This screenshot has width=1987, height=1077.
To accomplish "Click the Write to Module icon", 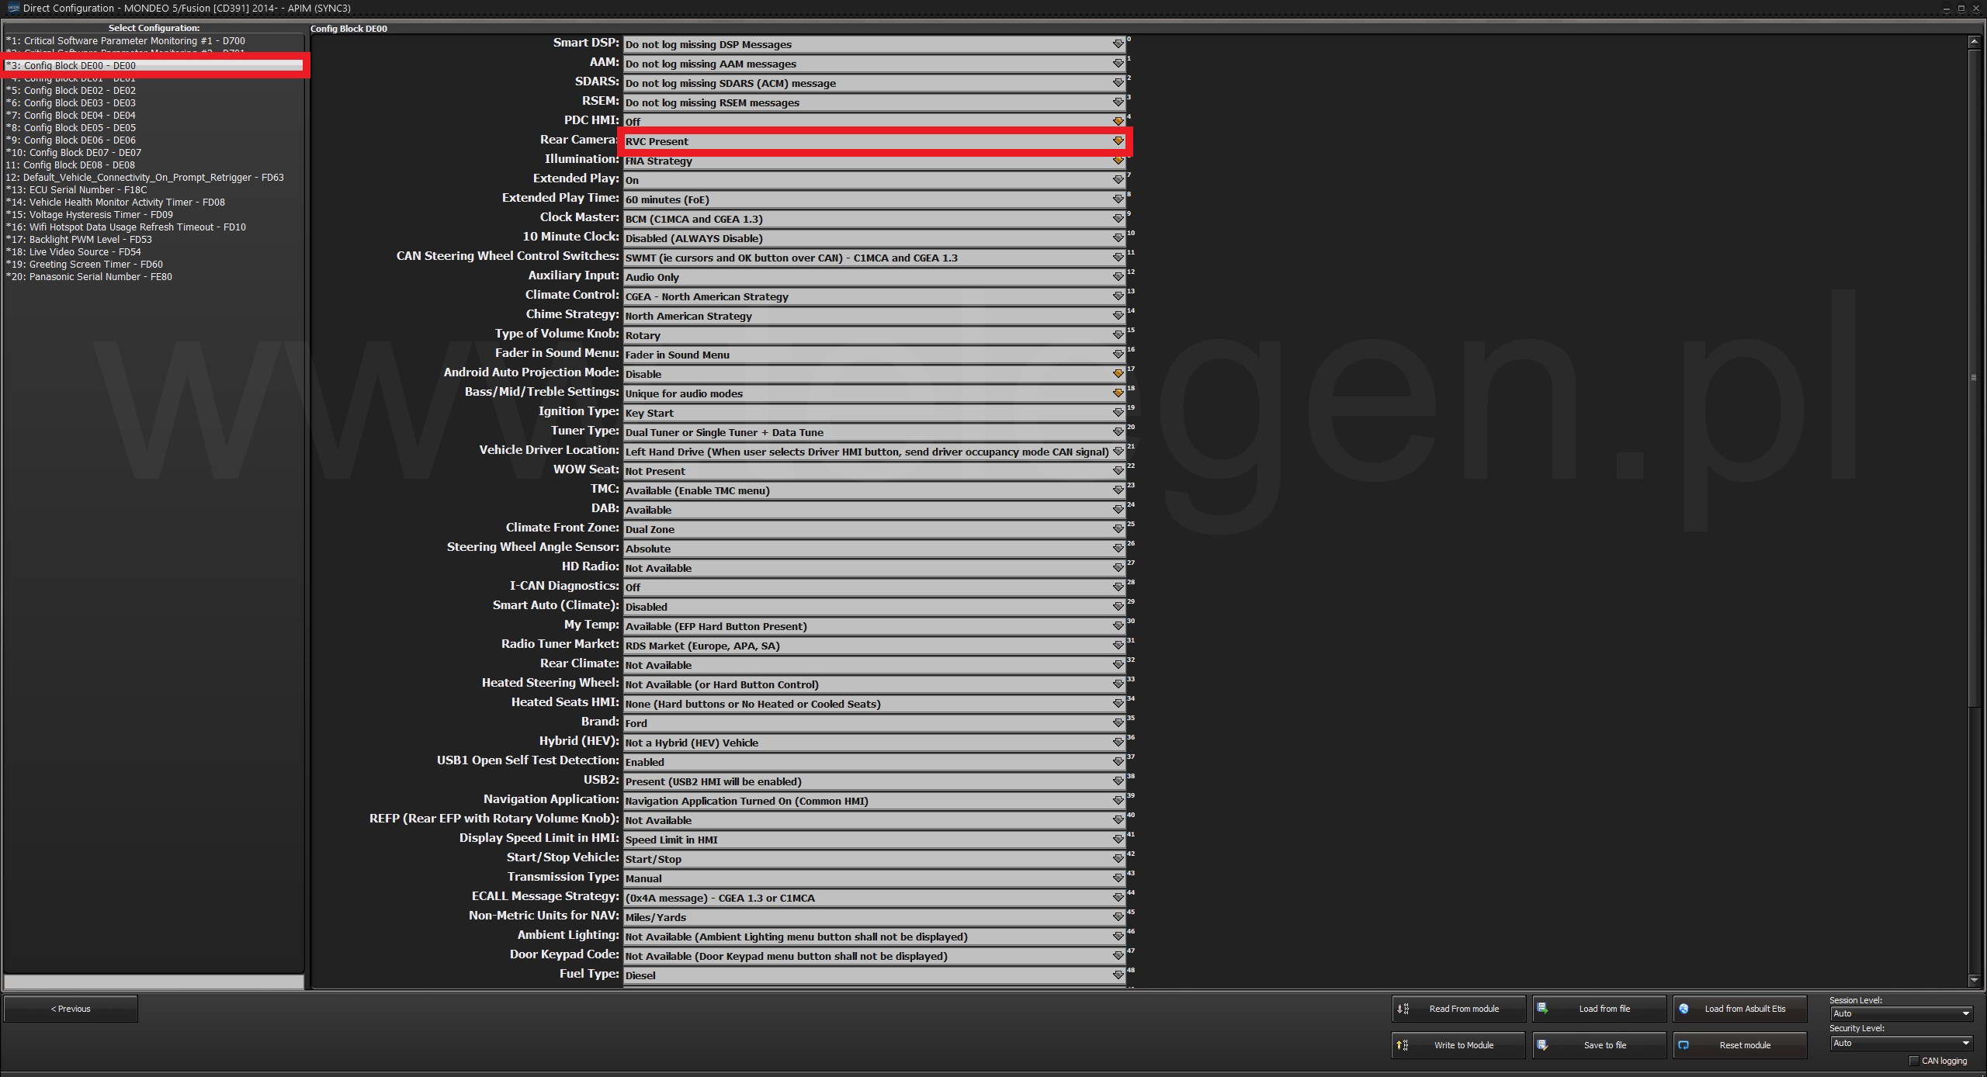I will 1403,1045.
